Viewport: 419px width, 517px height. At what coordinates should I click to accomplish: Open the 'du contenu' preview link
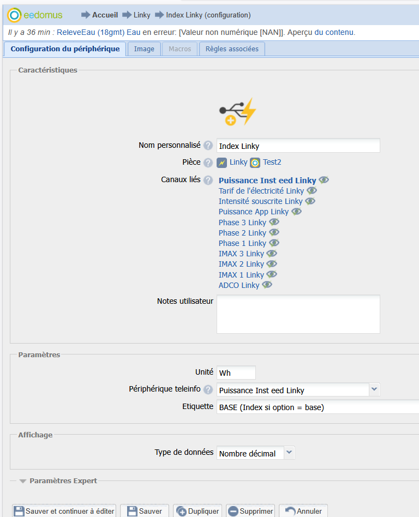coord(334,32)
